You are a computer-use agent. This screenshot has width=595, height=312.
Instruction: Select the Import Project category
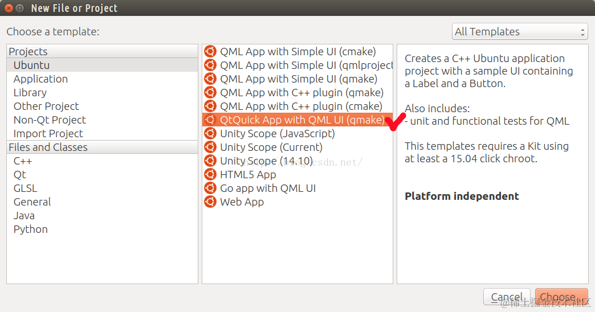tap(103, 133)
